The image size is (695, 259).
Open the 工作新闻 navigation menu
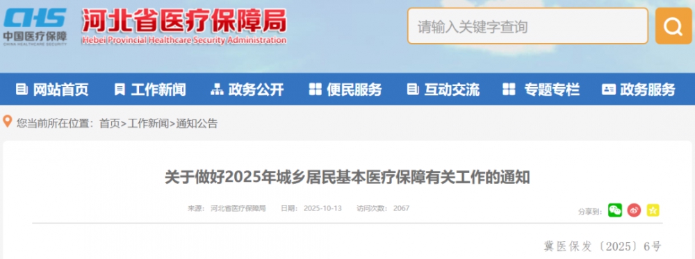[x=150, y=90]
